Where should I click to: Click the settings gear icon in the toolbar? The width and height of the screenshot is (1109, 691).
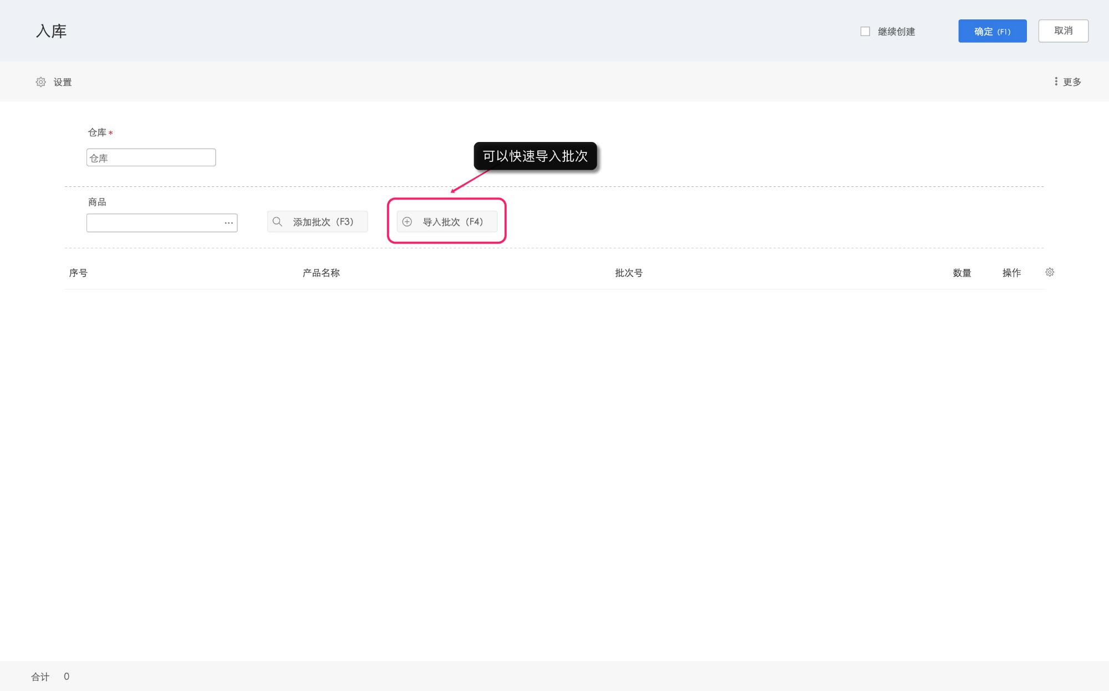tap(41, 82)
